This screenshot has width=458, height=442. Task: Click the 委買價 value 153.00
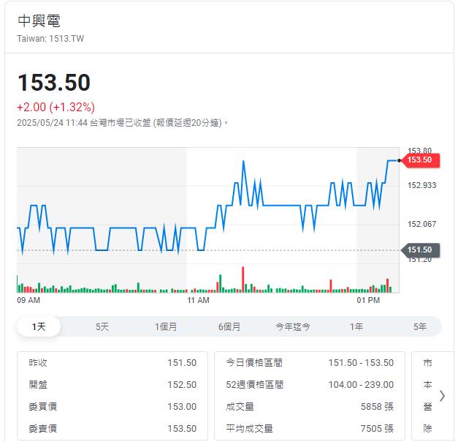tap(182, 407)
